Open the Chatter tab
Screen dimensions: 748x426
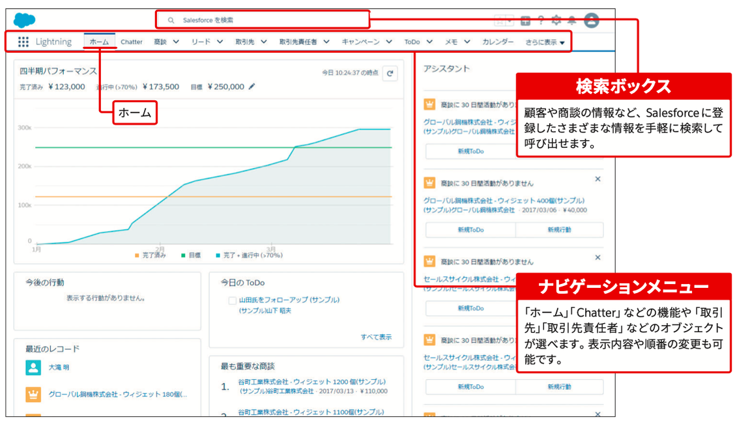(131, 42)
